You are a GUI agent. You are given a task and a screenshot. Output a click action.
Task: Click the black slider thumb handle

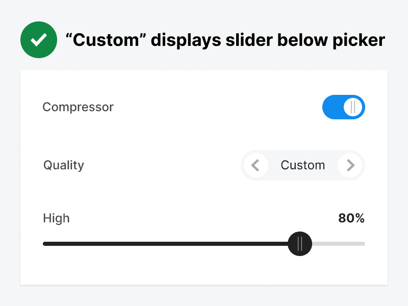pyautogui.click(x=300, y=244)
